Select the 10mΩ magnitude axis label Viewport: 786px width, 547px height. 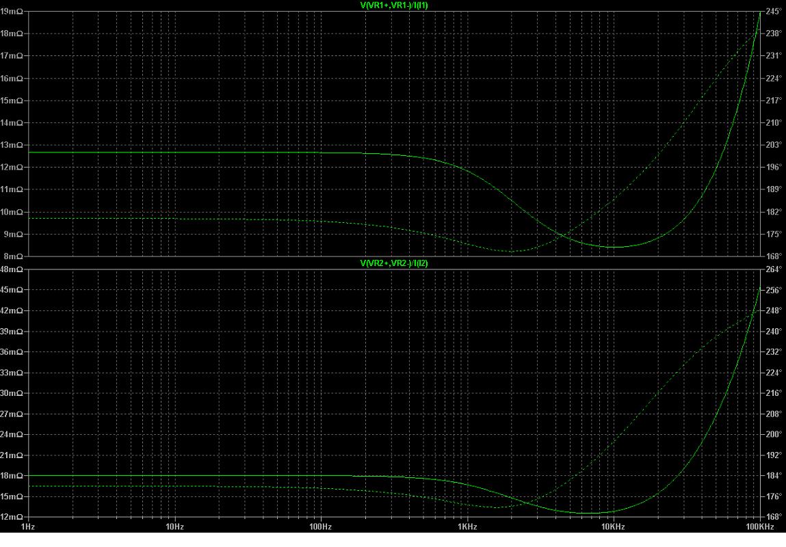click(12, 212)
